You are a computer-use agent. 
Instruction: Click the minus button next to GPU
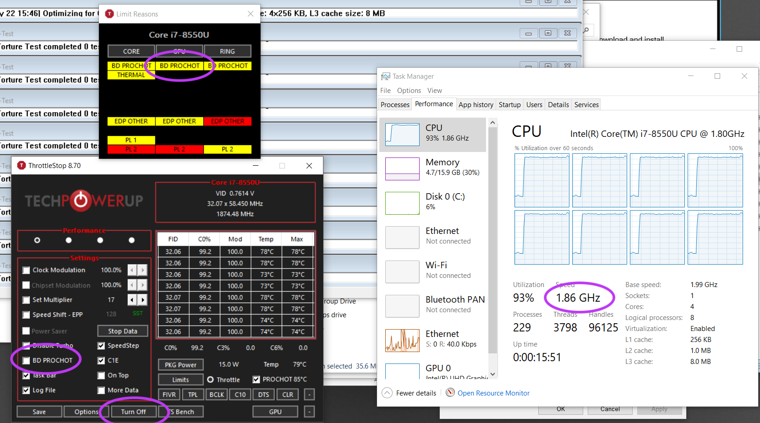[x=310, y=412]
